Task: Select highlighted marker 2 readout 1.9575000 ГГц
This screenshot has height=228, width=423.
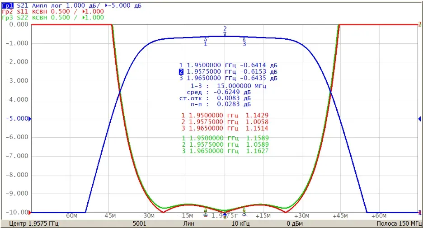Action: [x=228, y=72]
